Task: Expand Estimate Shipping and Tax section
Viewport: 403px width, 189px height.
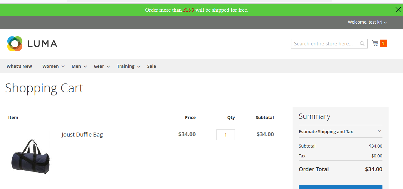Action: pyautogui.click(x=379, y=131)
